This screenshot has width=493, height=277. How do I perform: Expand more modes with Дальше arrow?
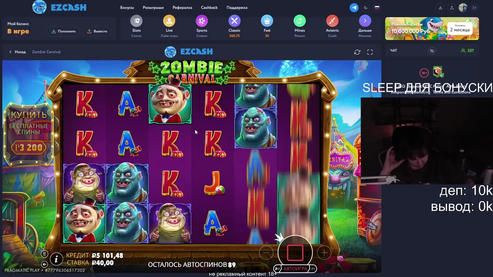[365, 21]
